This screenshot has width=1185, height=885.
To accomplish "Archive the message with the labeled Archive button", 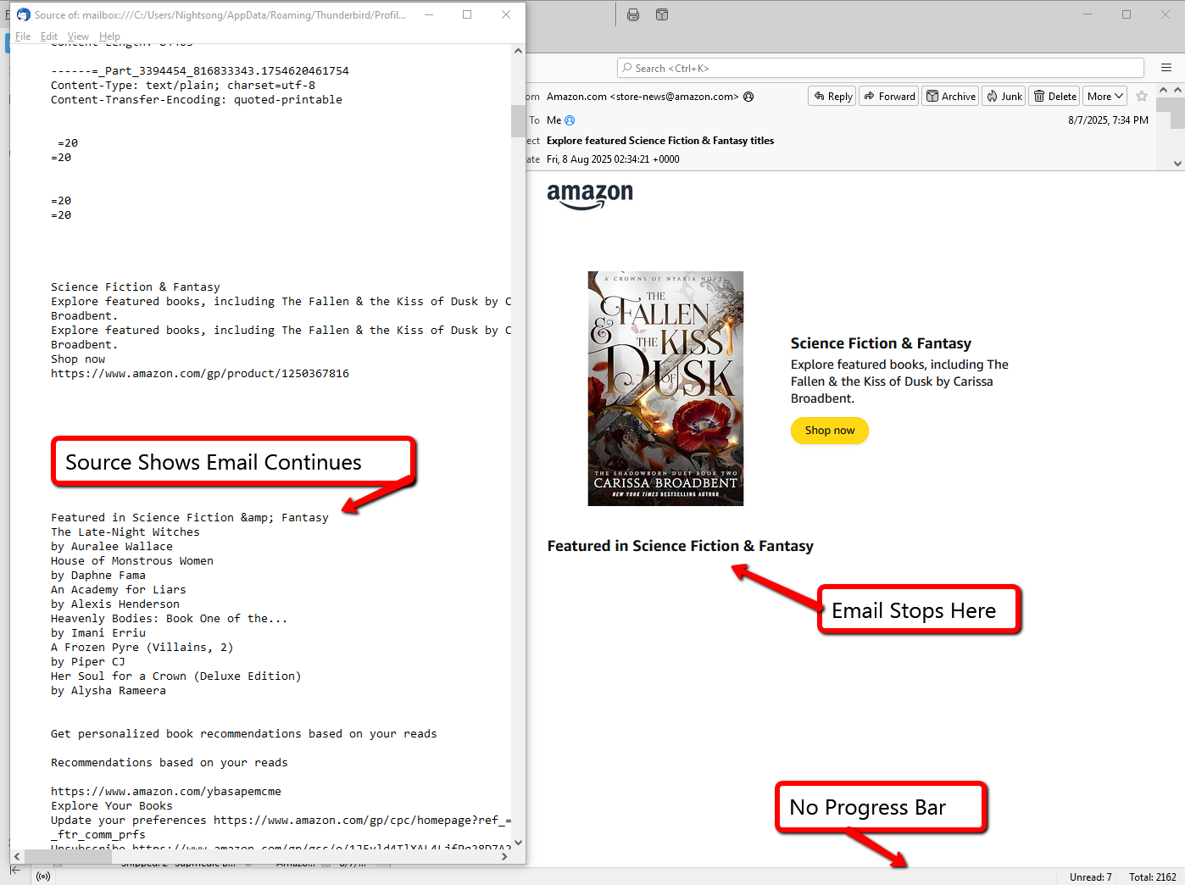I will point(950,97).
